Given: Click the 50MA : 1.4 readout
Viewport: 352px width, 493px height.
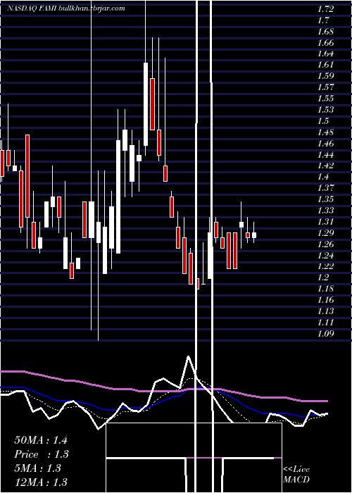Looking at the screenshot, I should [41, 440].
